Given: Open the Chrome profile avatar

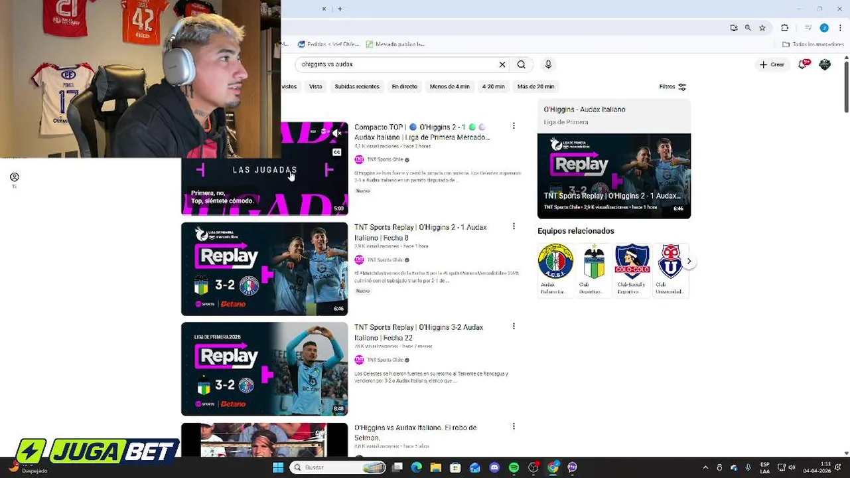Looking at the screenshot, I should click(x=824, y=28).
